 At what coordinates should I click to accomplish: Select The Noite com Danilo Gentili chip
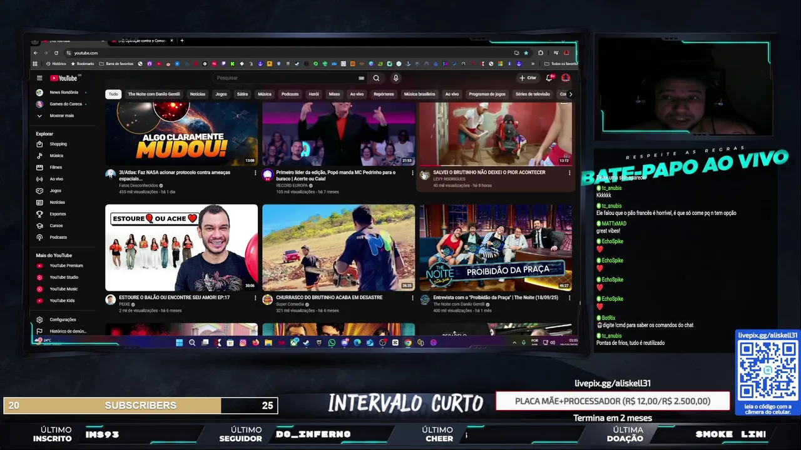click(x=154, y=94)
